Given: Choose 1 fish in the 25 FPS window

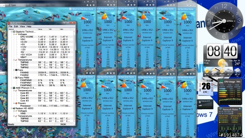Looking at the screenshot, I should [188, 118].
